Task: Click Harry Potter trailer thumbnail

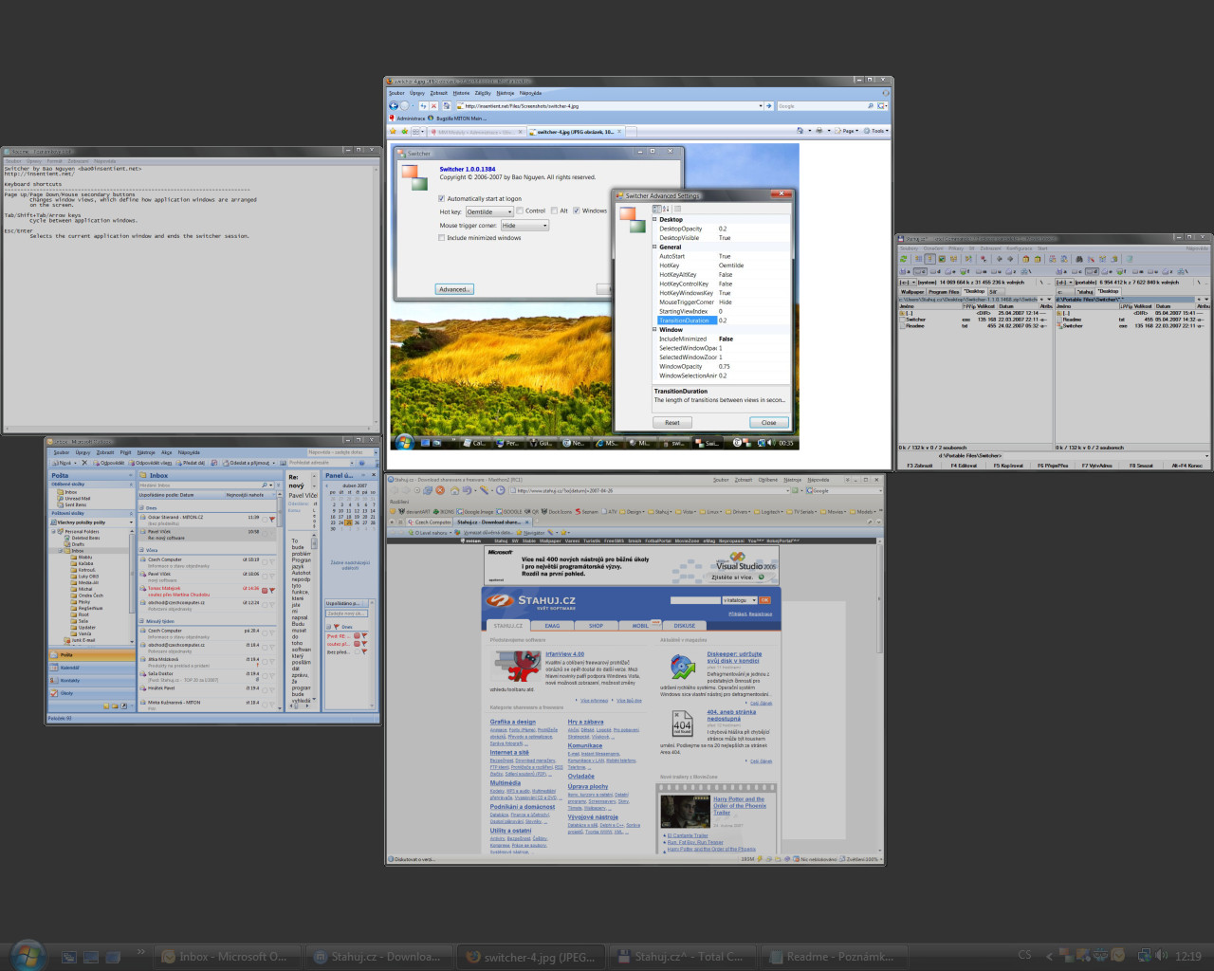Action: point(685,812)
